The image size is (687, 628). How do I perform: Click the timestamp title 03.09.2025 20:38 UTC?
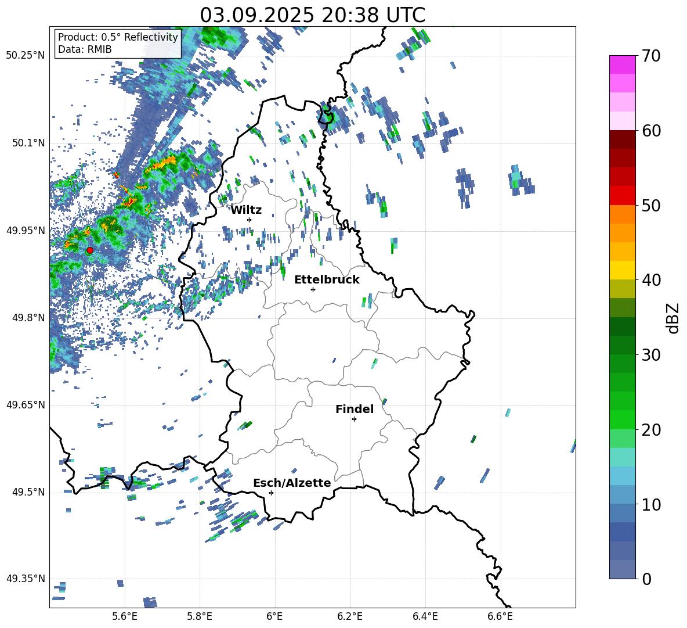coord(312,15)
